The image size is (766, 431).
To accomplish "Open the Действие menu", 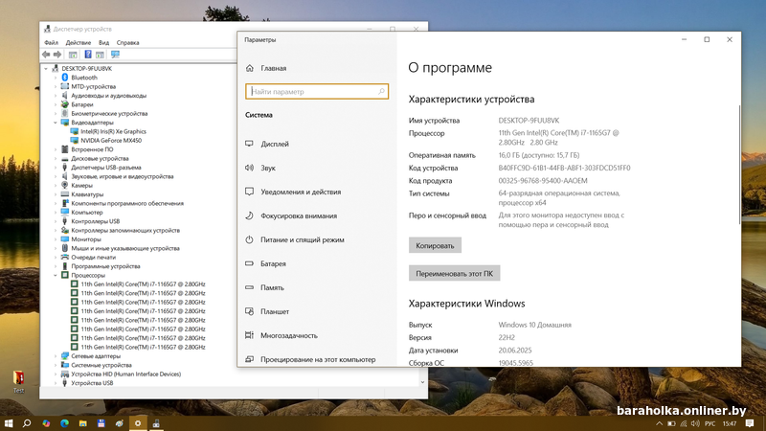I will [x=79, y=43].
